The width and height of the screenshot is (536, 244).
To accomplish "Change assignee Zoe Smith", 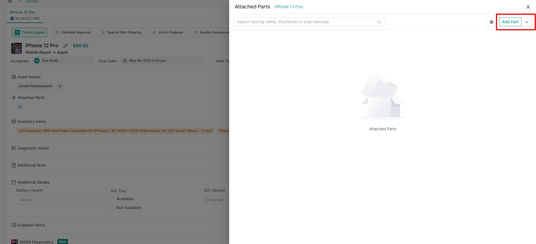I will [x=63, y=61].
